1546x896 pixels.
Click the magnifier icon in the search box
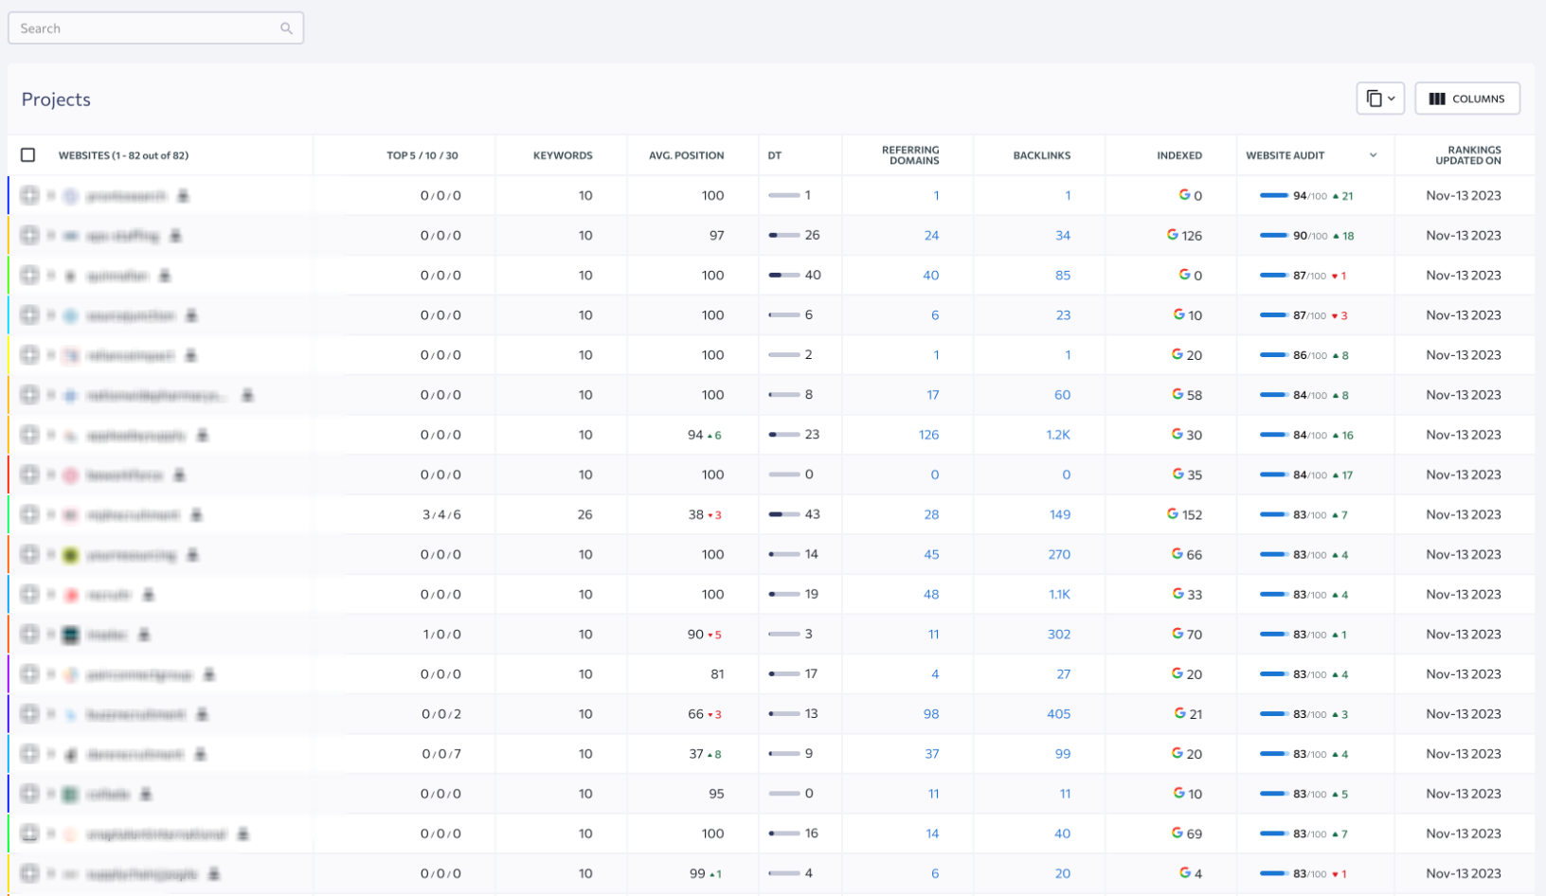click(x=286, y=28)
